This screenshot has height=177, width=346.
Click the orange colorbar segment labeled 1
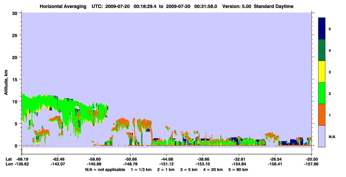322,115
